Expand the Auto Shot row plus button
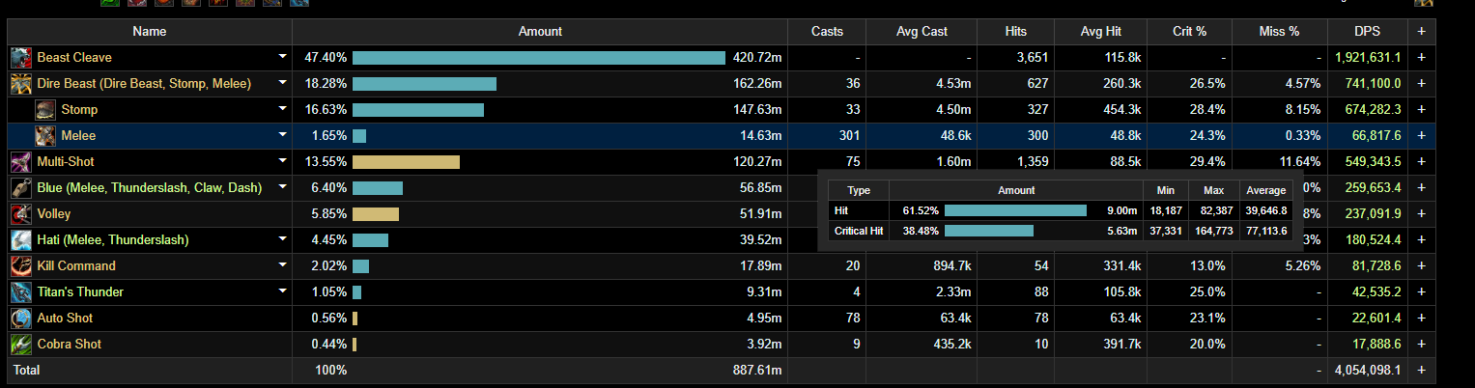Screen dimensions: 1475x388 [1421, 319]
